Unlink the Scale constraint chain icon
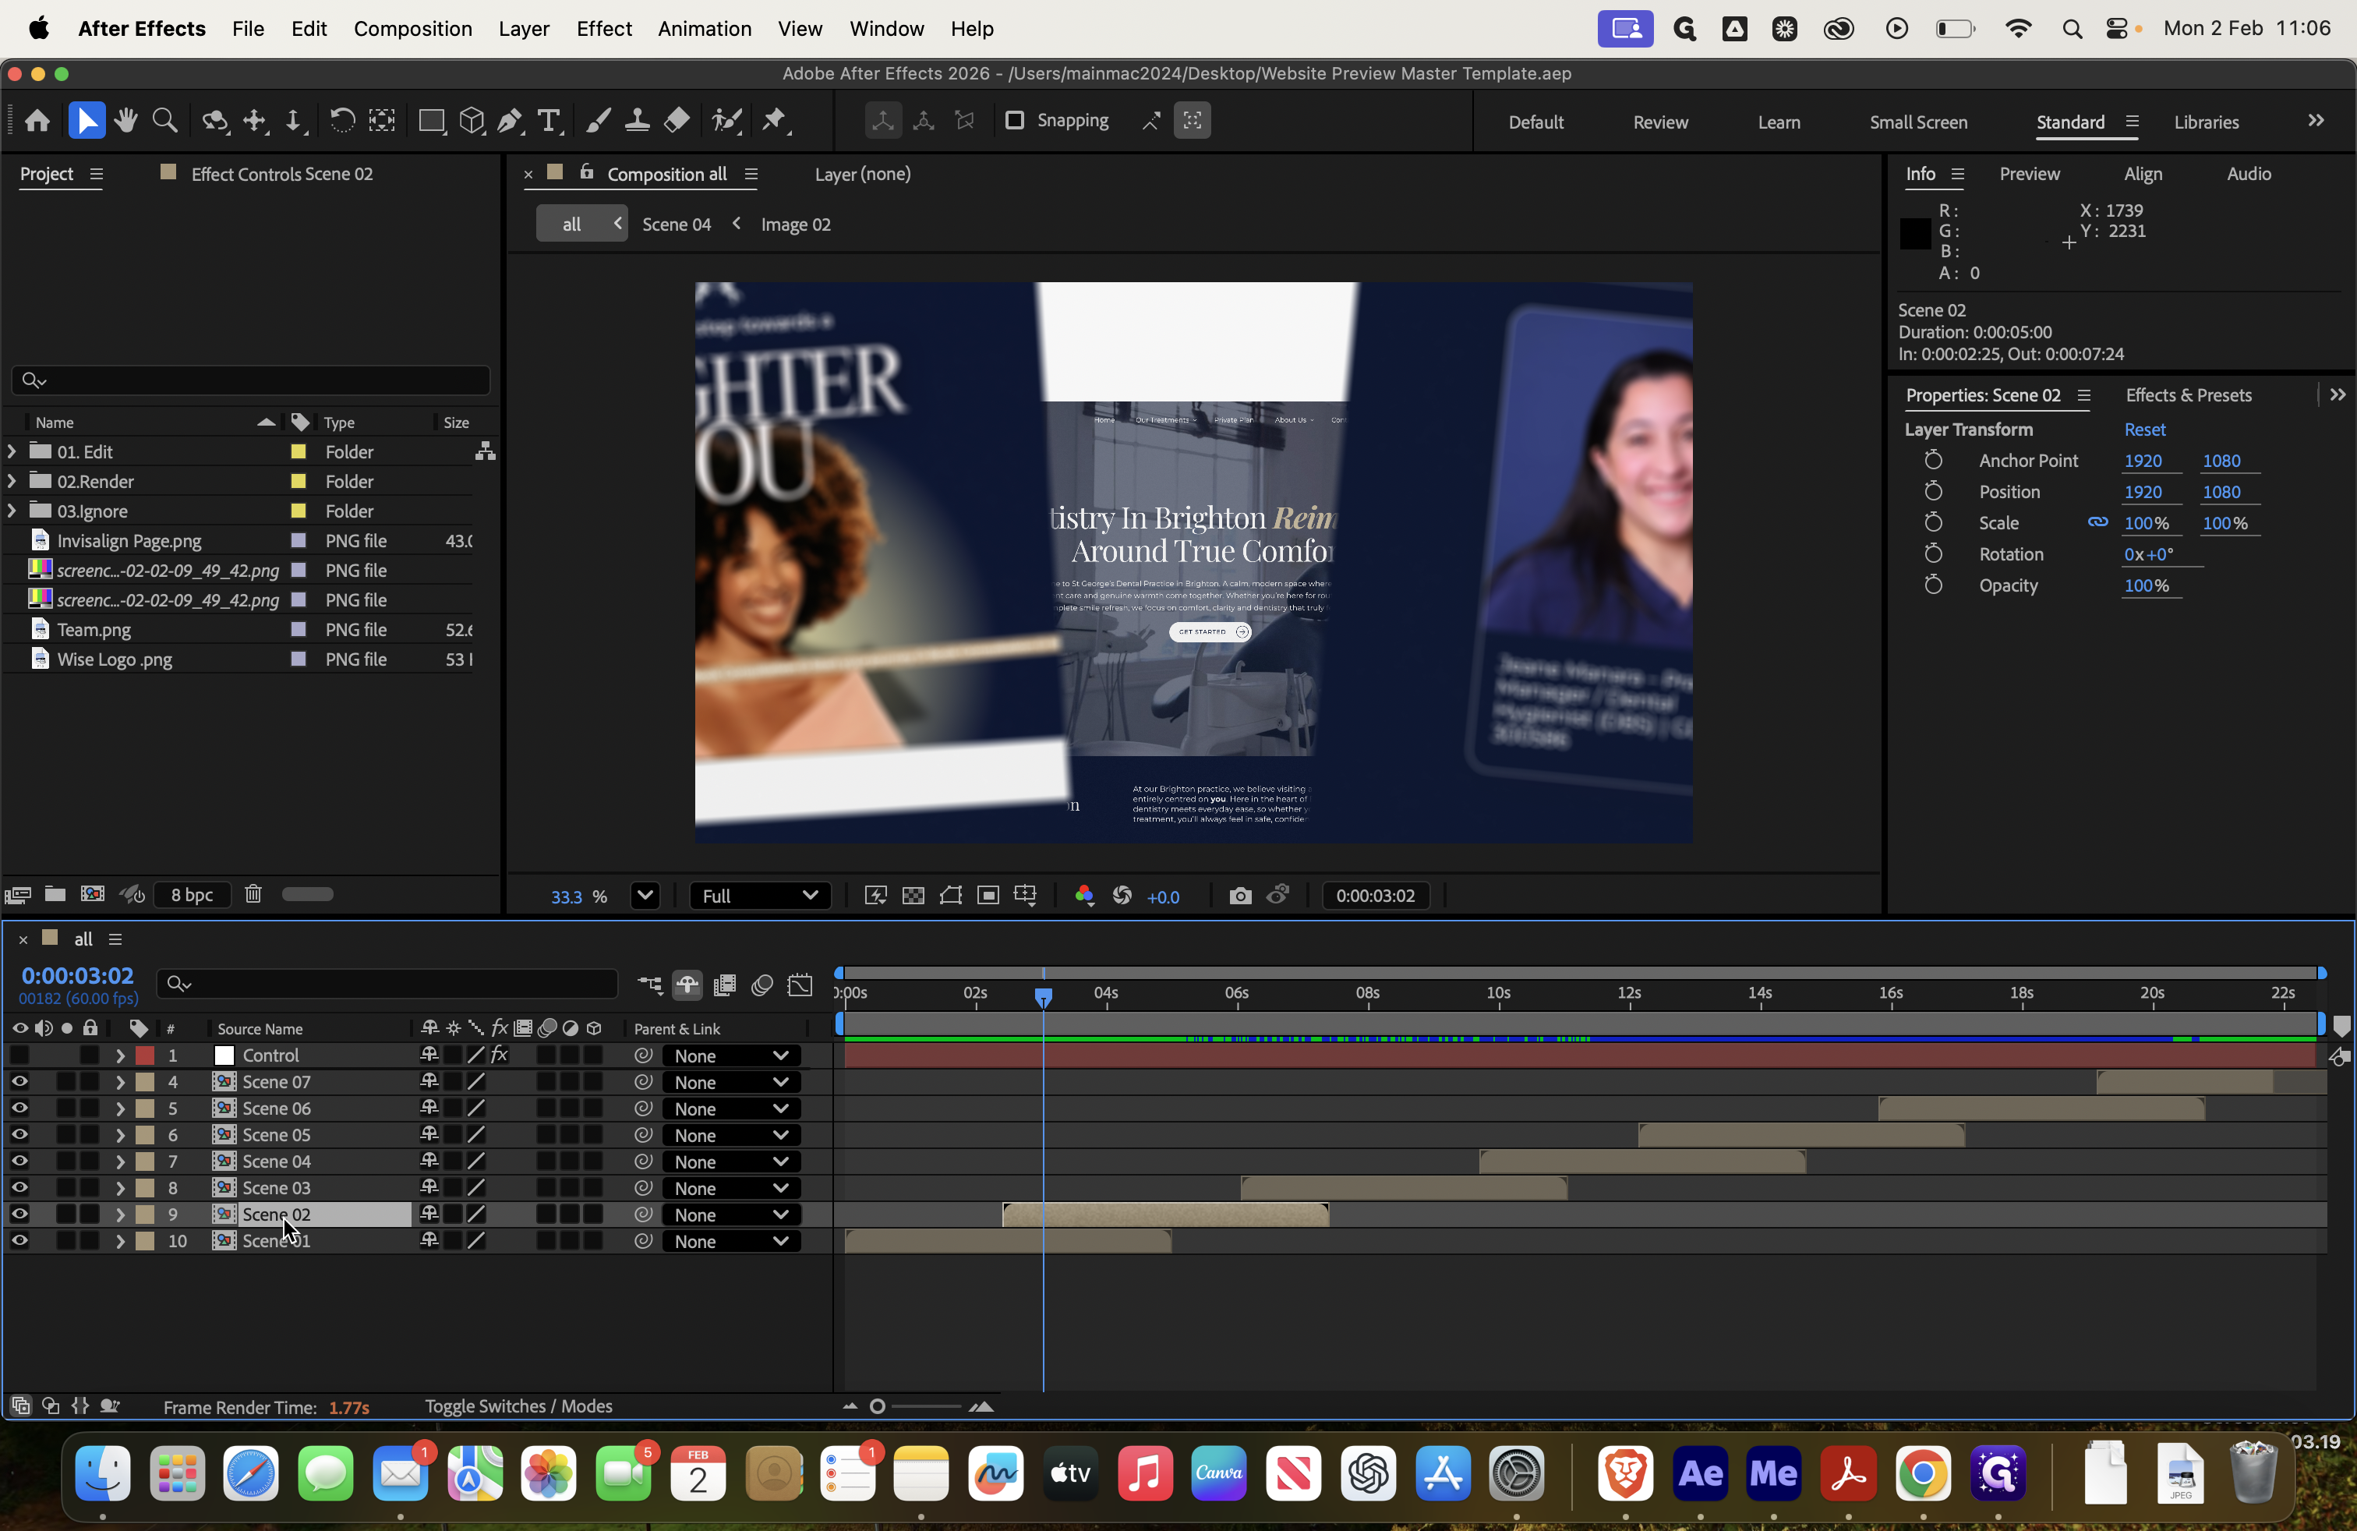Viewport: 2357px width, 1531px height. 2097,523
